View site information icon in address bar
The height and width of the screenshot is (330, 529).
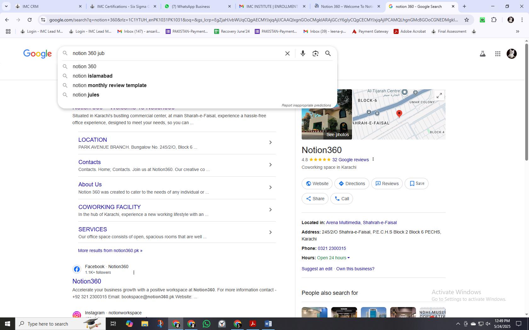pyautogui.click(x=43, y=20)
